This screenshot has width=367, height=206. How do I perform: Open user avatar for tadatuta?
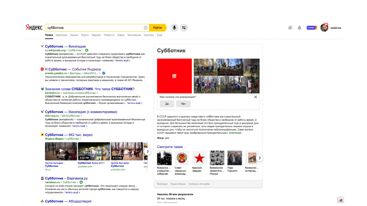(324, 28)
